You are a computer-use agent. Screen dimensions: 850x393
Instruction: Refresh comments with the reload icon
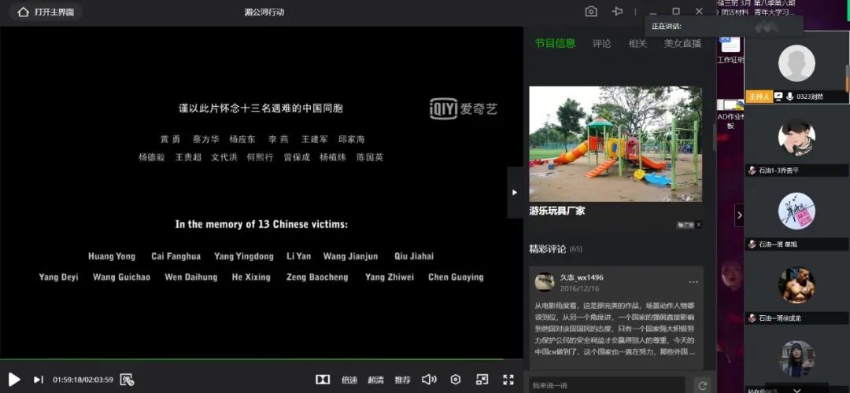pyautogui.click(x=703, y=385)
